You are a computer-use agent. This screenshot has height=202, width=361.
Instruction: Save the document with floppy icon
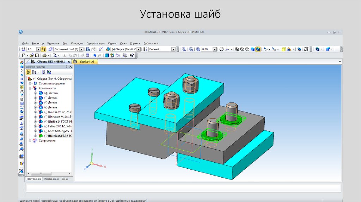click(x=37, y=55)
